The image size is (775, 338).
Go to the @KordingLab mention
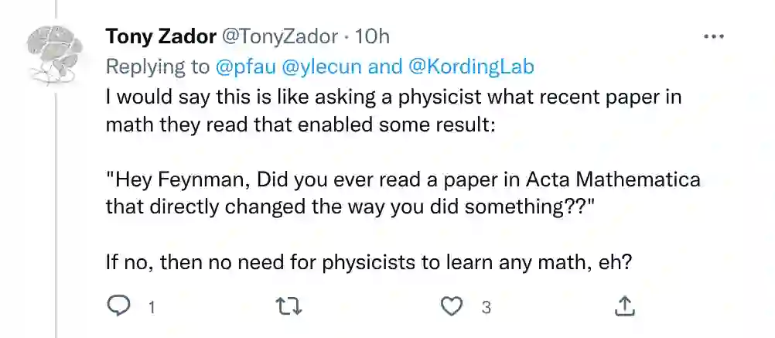[x=470, y=67]
